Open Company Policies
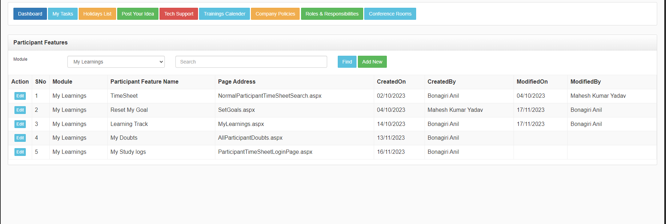666x224 pixels. (275, 14)
